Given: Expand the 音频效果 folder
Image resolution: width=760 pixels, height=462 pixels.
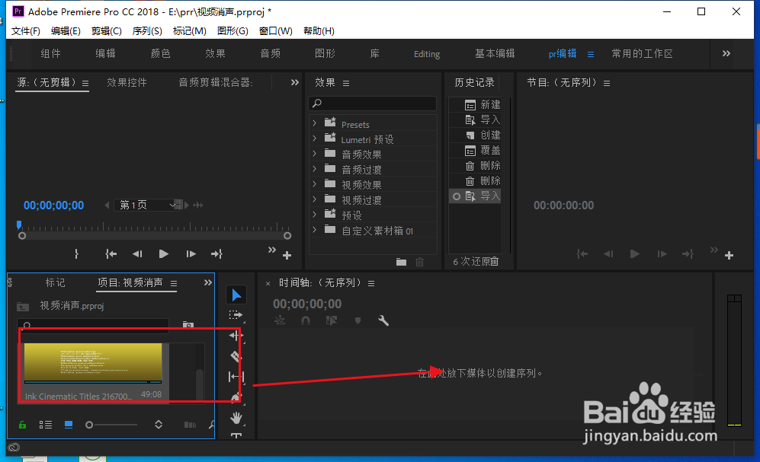Looking at the screenshot, I should (316, 154).
